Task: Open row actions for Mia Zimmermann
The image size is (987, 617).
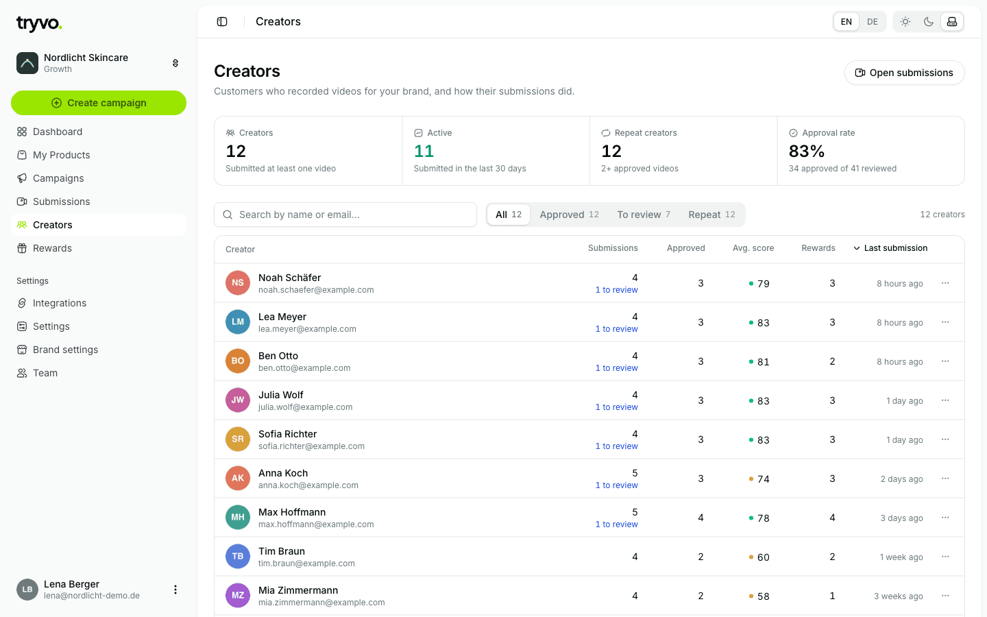Action: (x=945, y=596)
